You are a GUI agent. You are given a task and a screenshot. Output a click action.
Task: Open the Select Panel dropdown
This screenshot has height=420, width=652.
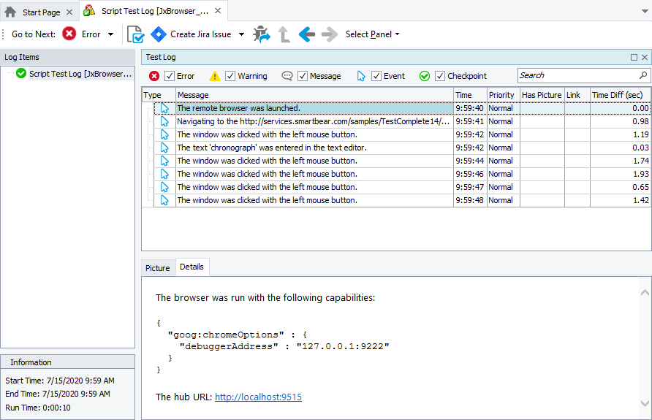tap(372, 34)
